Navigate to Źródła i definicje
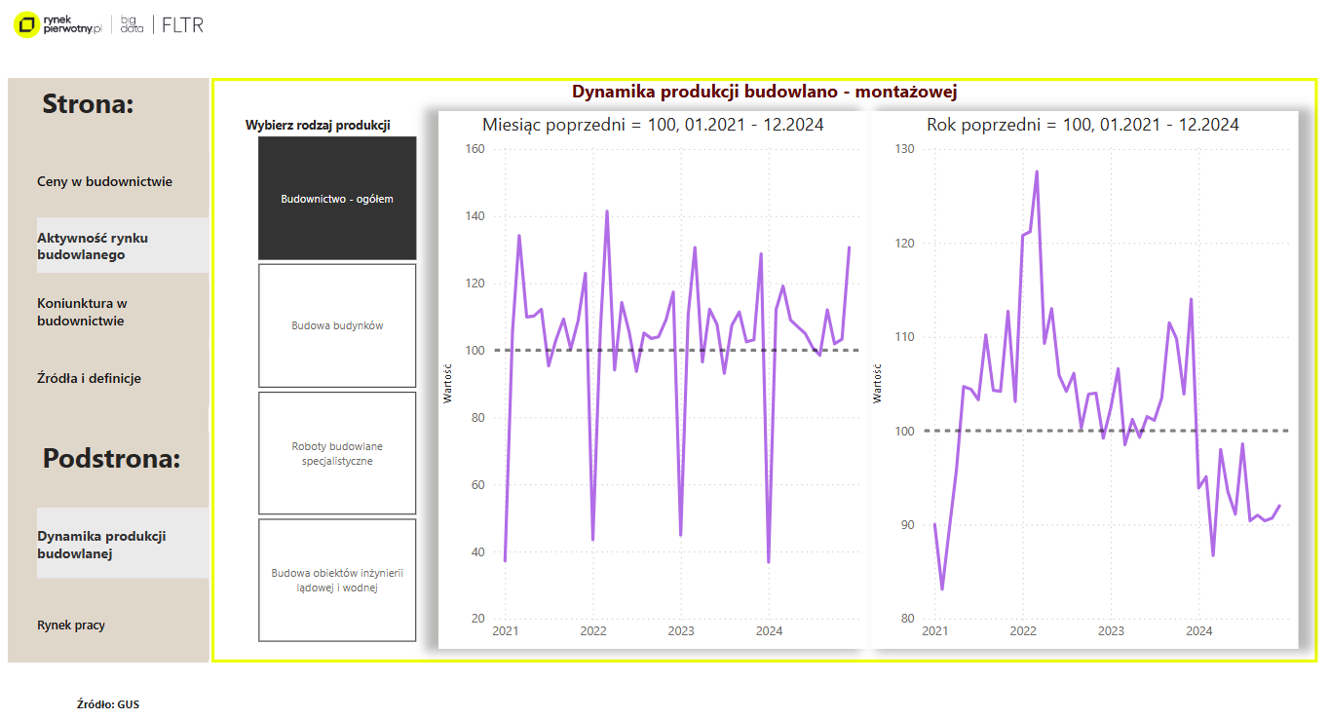 (89, 378)
